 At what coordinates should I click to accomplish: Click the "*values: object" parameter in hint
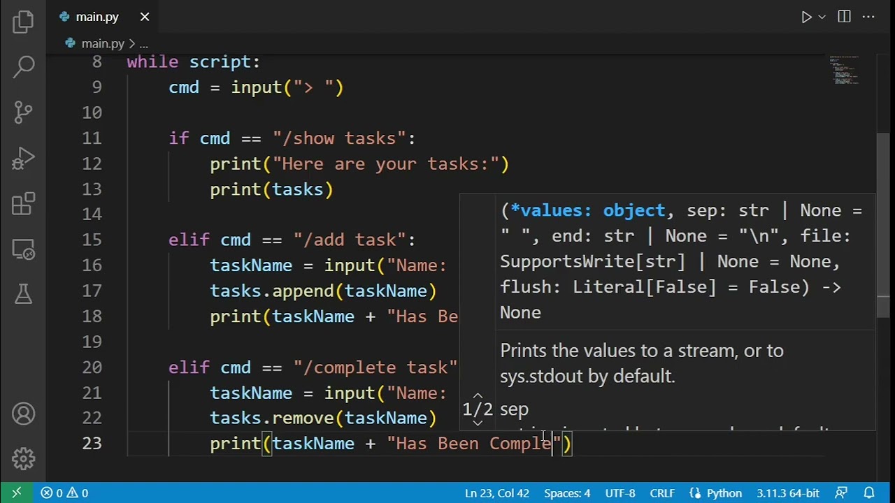point(587,210)
